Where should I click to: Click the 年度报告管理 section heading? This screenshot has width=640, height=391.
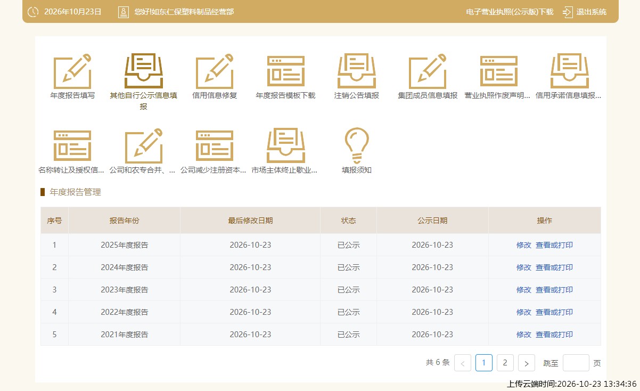pos(75,192)
